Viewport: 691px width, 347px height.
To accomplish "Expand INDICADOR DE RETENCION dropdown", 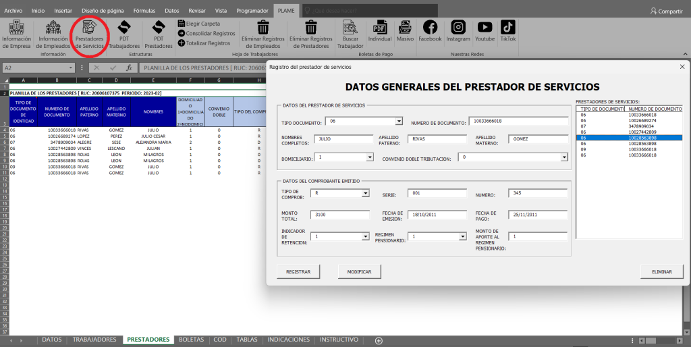I will 365,237.
